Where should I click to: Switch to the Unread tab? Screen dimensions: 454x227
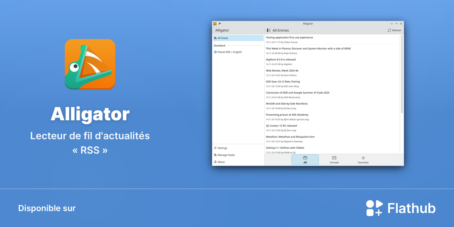click(334, 160)
